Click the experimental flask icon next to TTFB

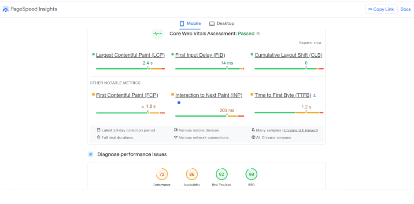coord(314,95)
